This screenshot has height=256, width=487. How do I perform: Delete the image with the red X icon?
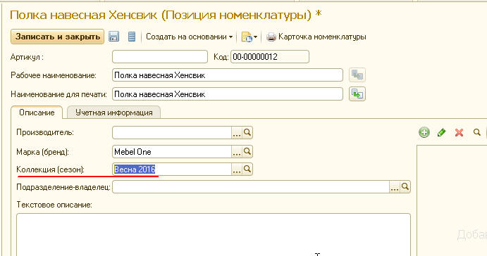(x=459, y=133)
